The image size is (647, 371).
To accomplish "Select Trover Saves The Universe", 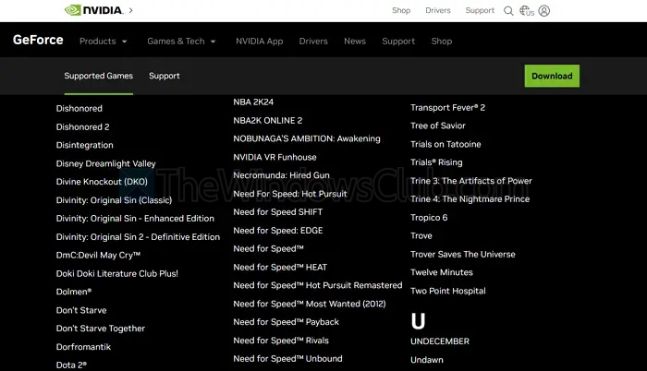I will pos(462,255).
